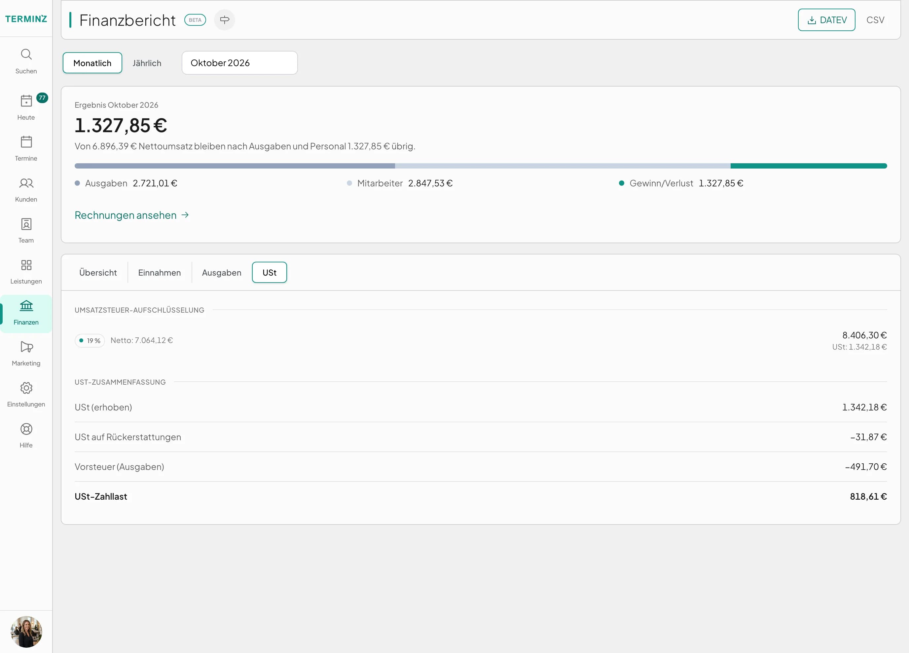Click the BETA badge
Screen dimensions: 909x653
pos(195,19)
